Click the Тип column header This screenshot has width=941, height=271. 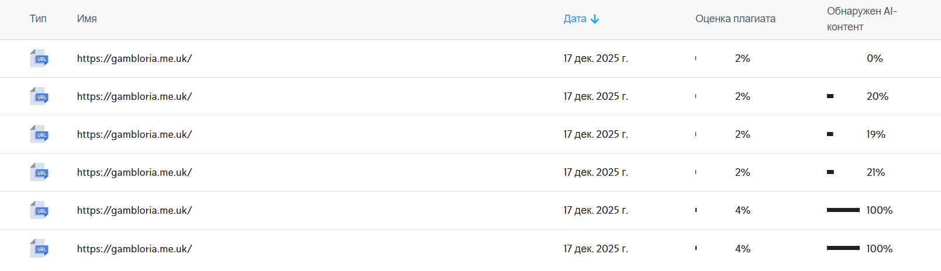point(38,19)
